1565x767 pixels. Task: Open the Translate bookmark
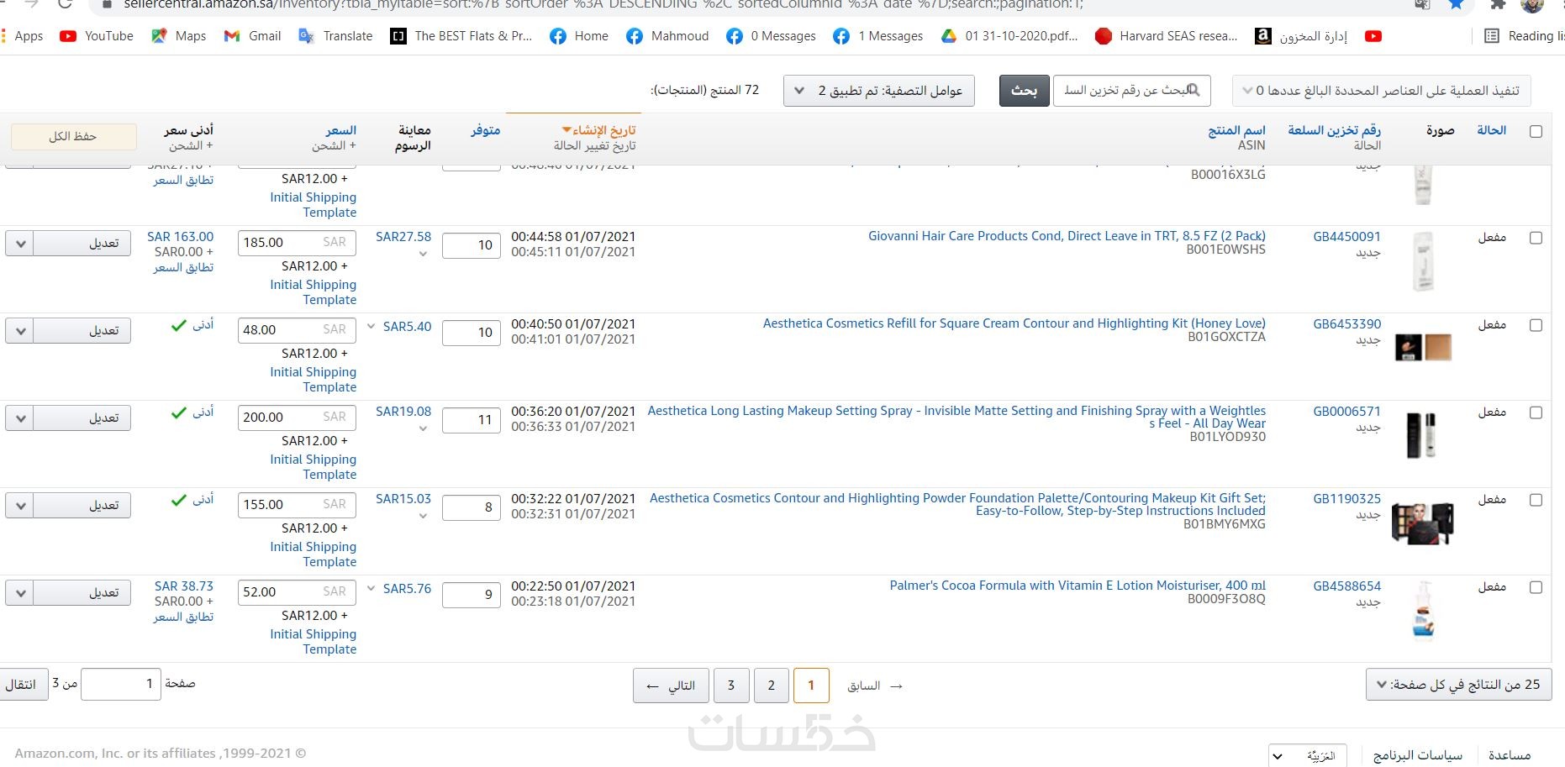click(335, 36)
